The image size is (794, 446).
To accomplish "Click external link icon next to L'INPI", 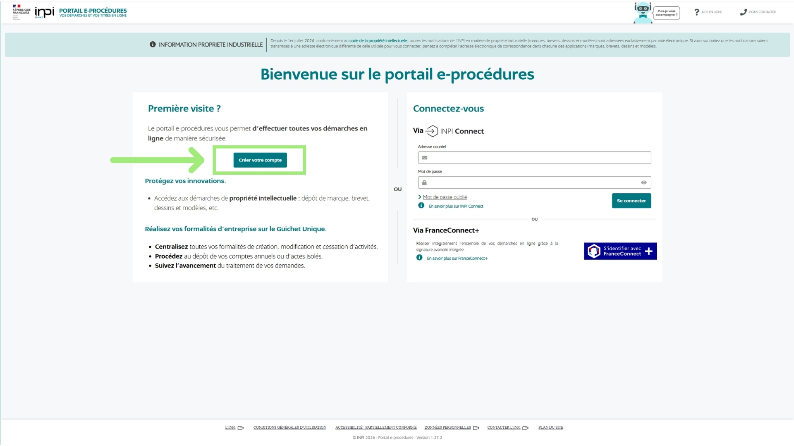I will coord(241,428).
